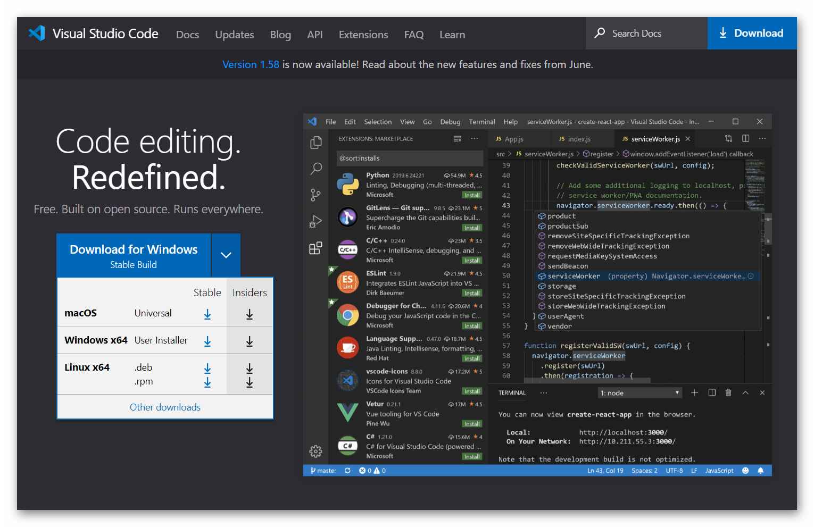Viewport: 814px width, 527px height.
Task: Focus the Search Docs field
Action: coord(646,33)
